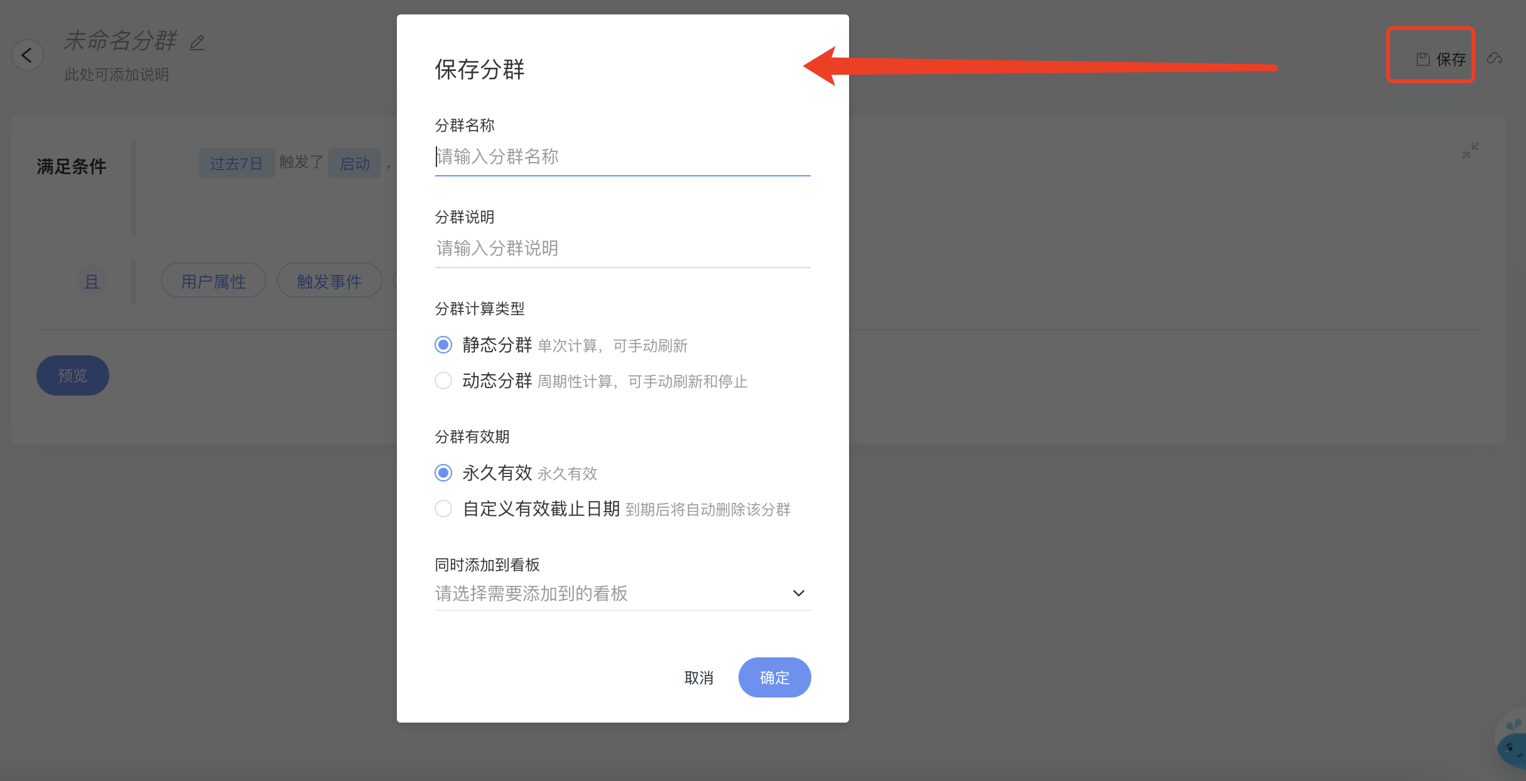Click the 未命名分群 title text
This screenshot has height=781, width=1526.
click(121, 41)
